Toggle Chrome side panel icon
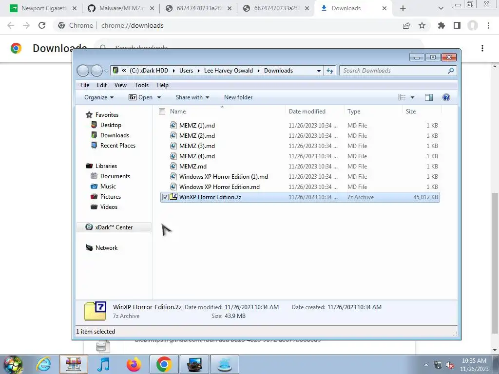 [457, 25]
